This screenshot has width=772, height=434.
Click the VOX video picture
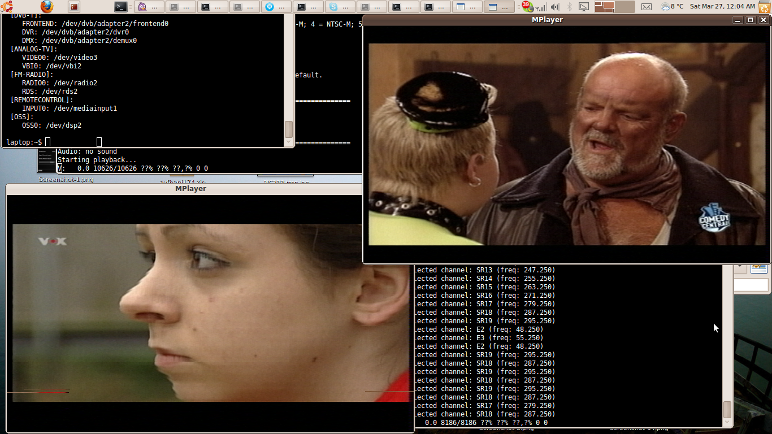212,313
